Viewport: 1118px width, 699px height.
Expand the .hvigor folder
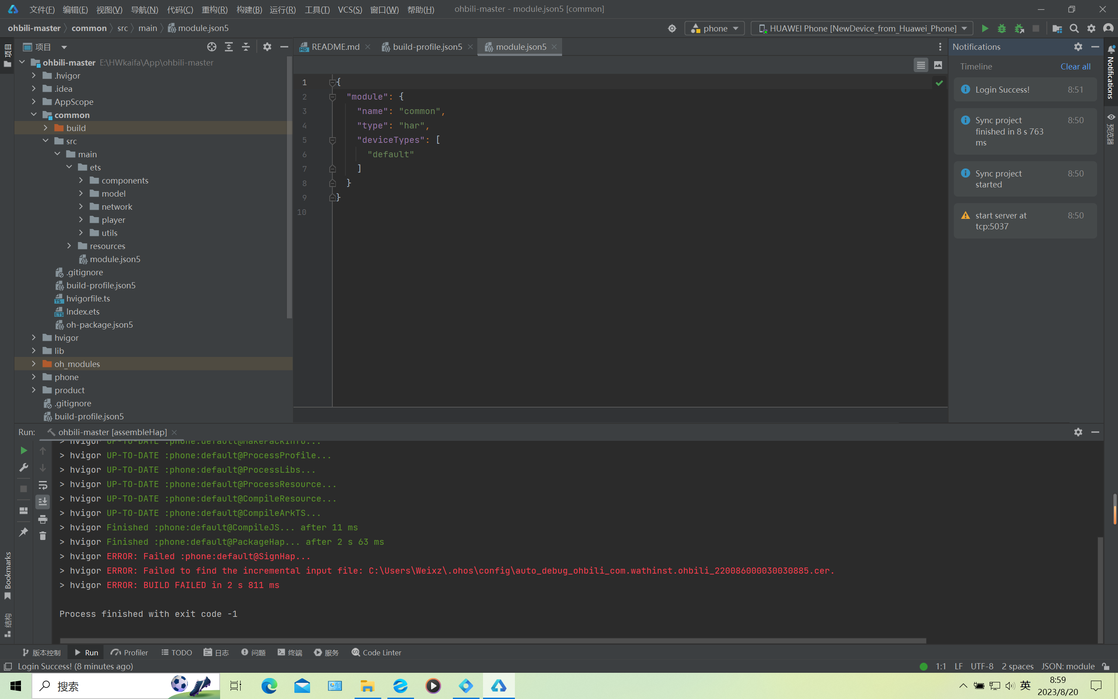tap(34, 75)
